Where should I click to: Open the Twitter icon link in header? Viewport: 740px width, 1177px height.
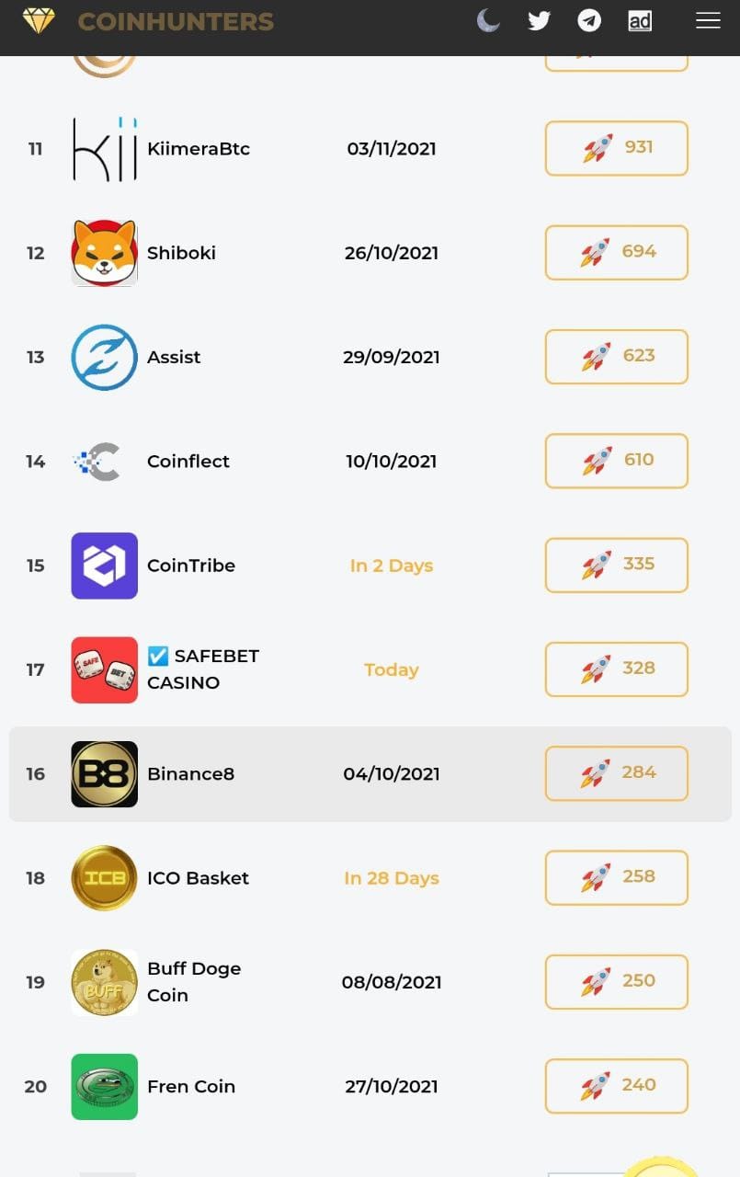(539, 20)
